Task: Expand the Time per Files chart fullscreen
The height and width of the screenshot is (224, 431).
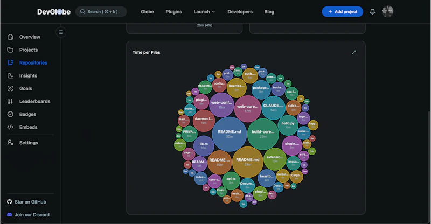Action: [x=354, y=52]
